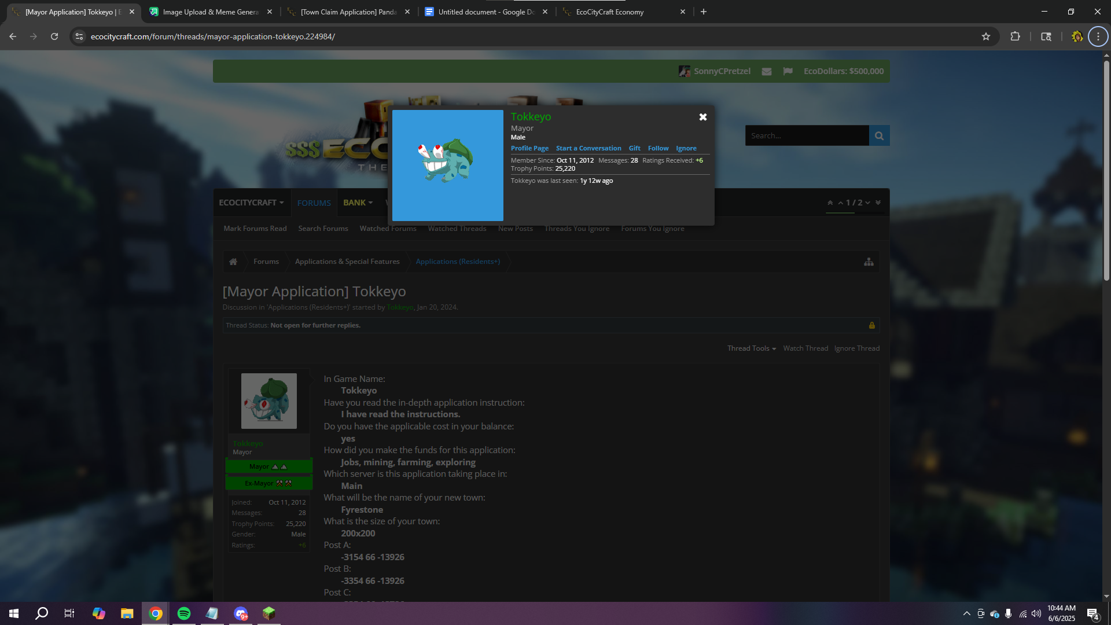Click the sitemap tree icon in breadcrumb bar
The image size is (1111, 625).
coord(869,262)
